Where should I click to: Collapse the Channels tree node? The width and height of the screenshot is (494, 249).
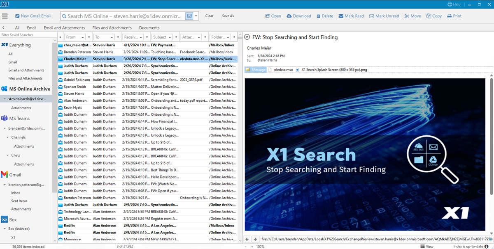tap(7, 137)
